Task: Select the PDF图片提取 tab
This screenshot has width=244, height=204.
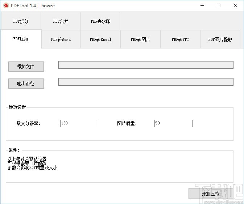Action: coord(220,39)
